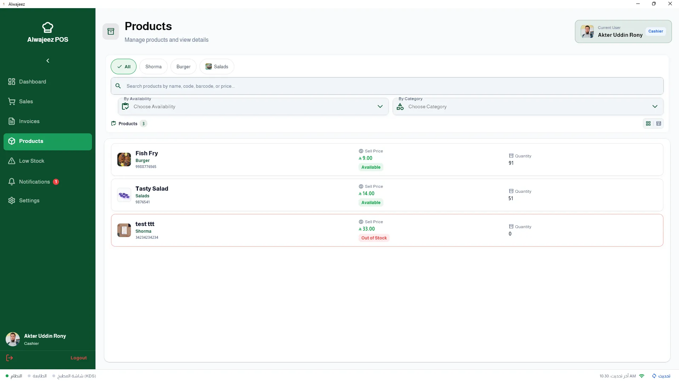
Task: Open Low Stock warning triangle icon
Action: [x=12, y=161]
